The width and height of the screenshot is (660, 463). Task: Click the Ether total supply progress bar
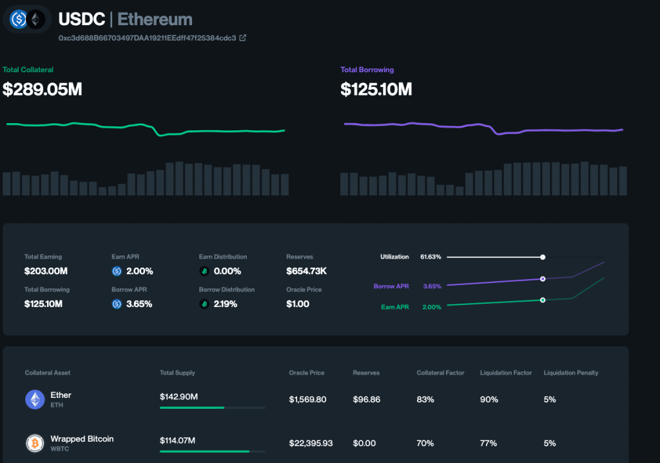click(213, 408)
